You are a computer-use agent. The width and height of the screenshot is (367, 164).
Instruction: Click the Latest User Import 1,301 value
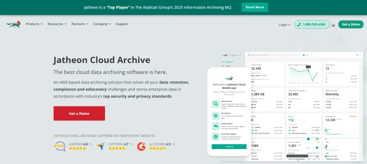[292, 146]
